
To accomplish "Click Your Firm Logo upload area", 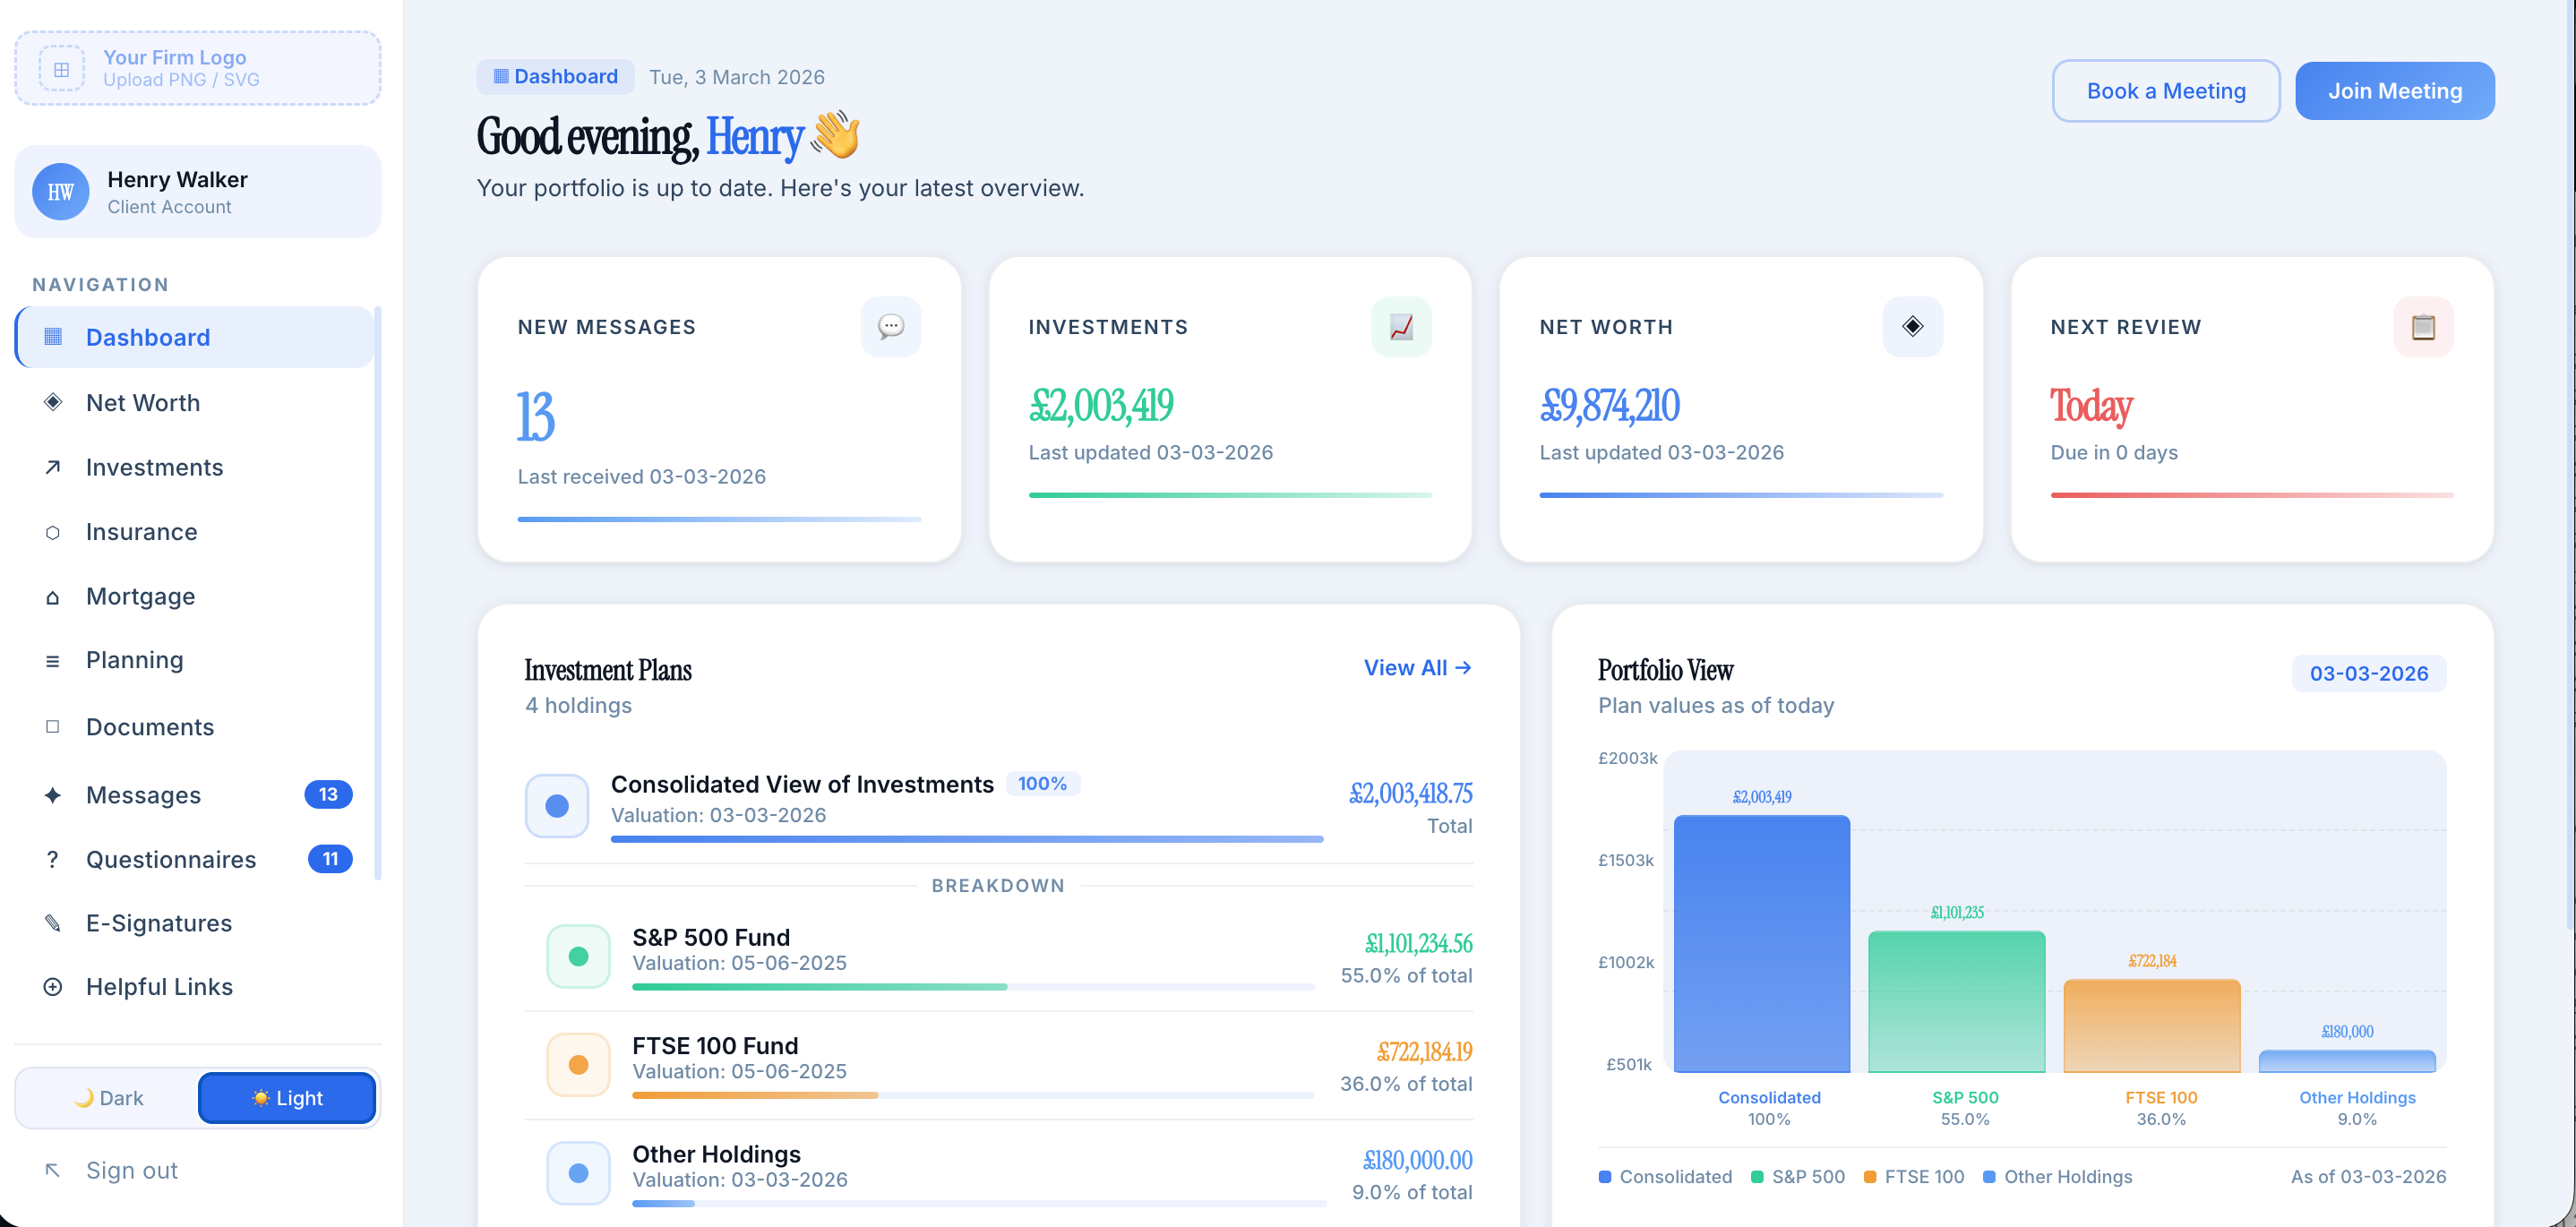I will 198,68.
